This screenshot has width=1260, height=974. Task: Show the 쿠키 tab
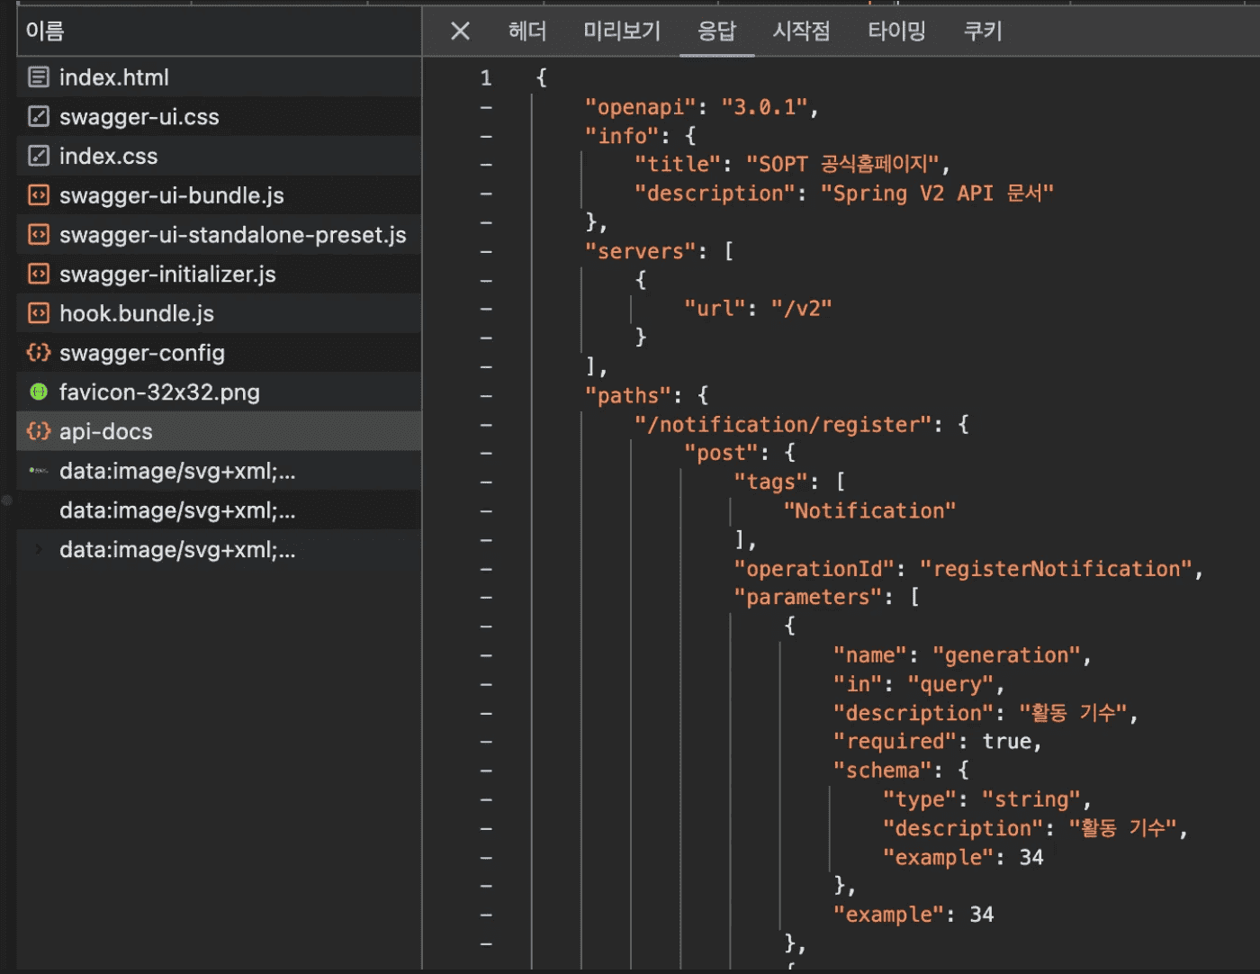pos(983,32)
